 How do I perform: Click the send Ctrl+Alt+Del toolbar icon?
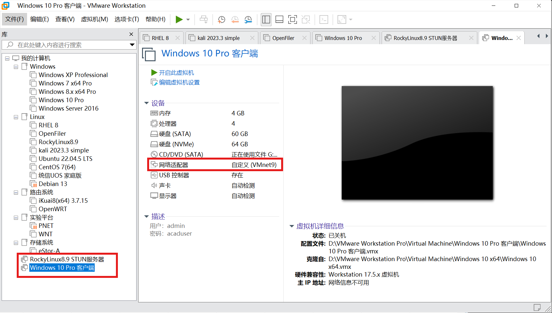coord(204,20)
